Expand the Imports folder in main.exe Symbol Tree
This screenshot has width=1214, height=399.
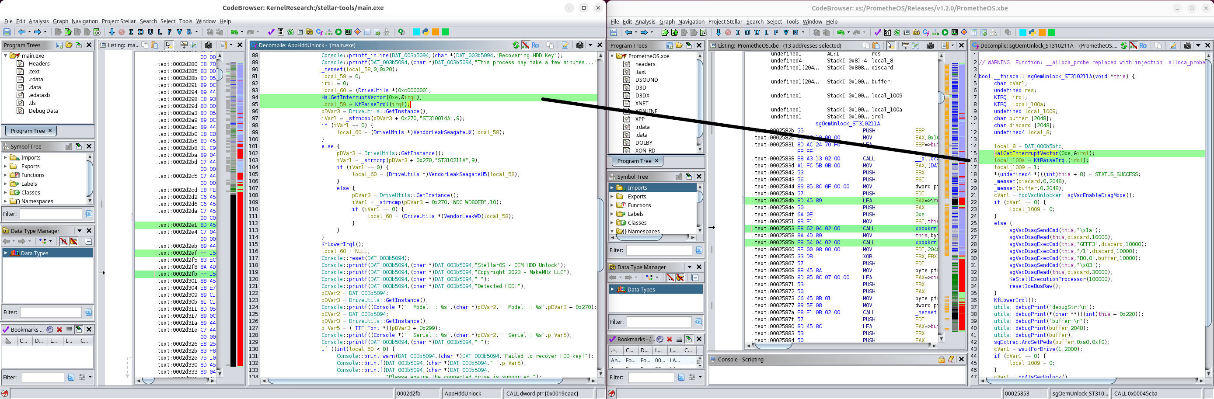click(x=5, y=157)
